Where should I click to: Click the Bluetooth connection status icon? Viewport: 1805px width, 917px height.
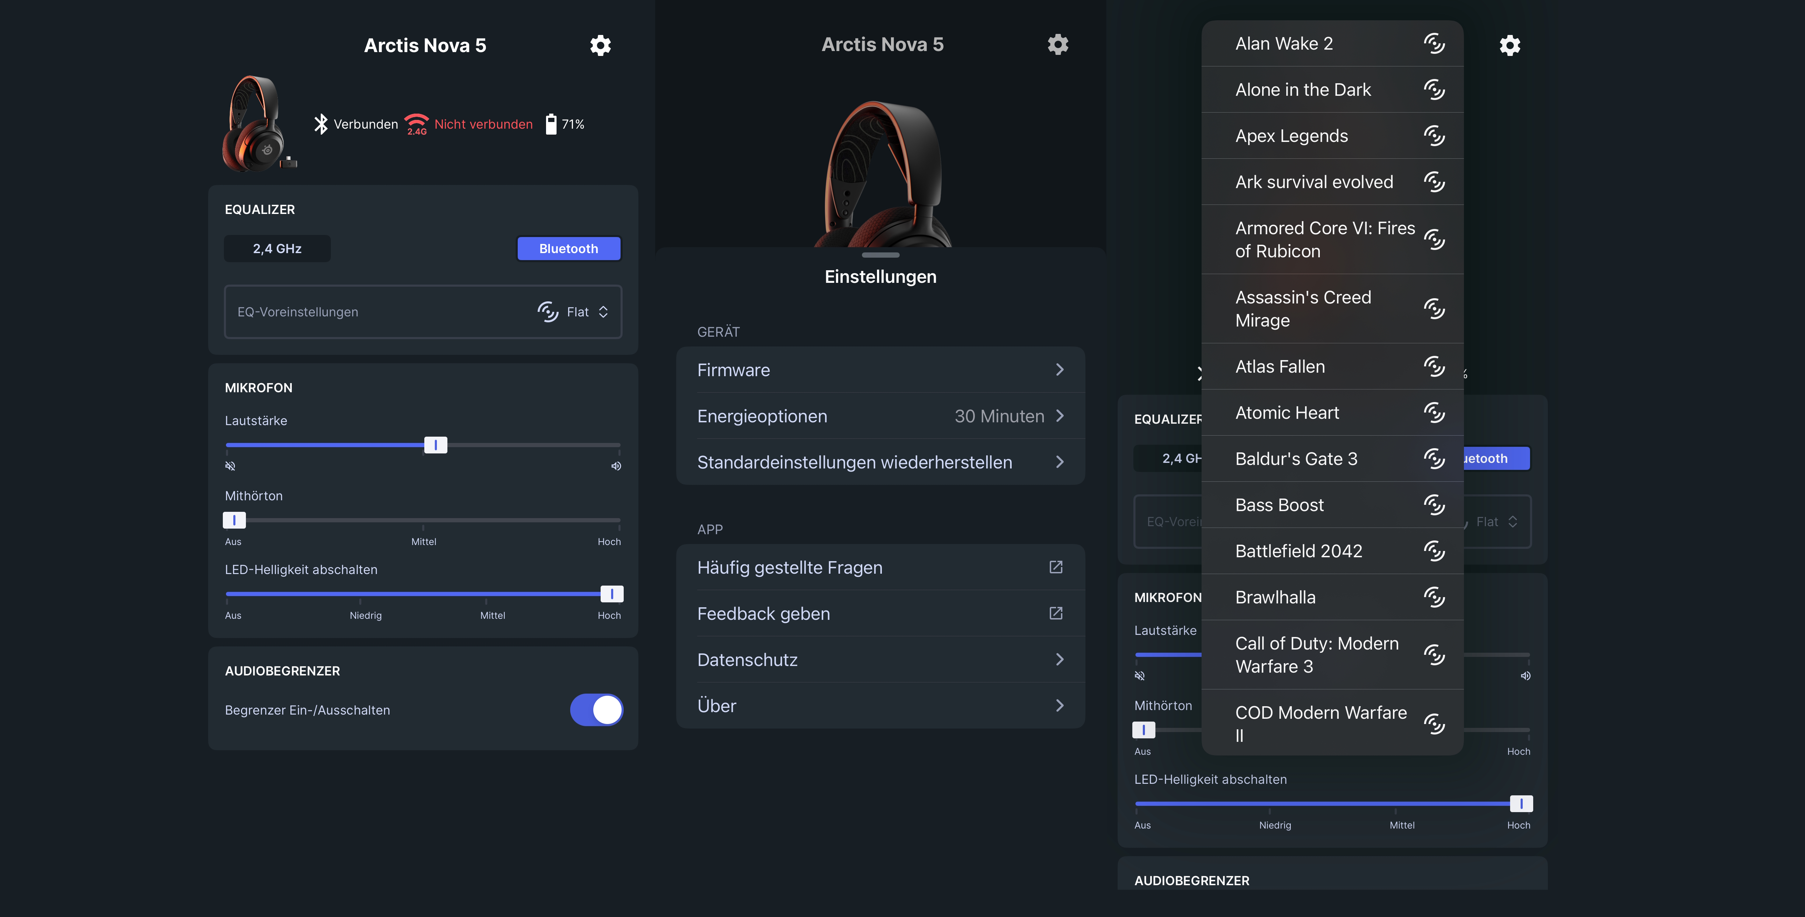(321, 124)
